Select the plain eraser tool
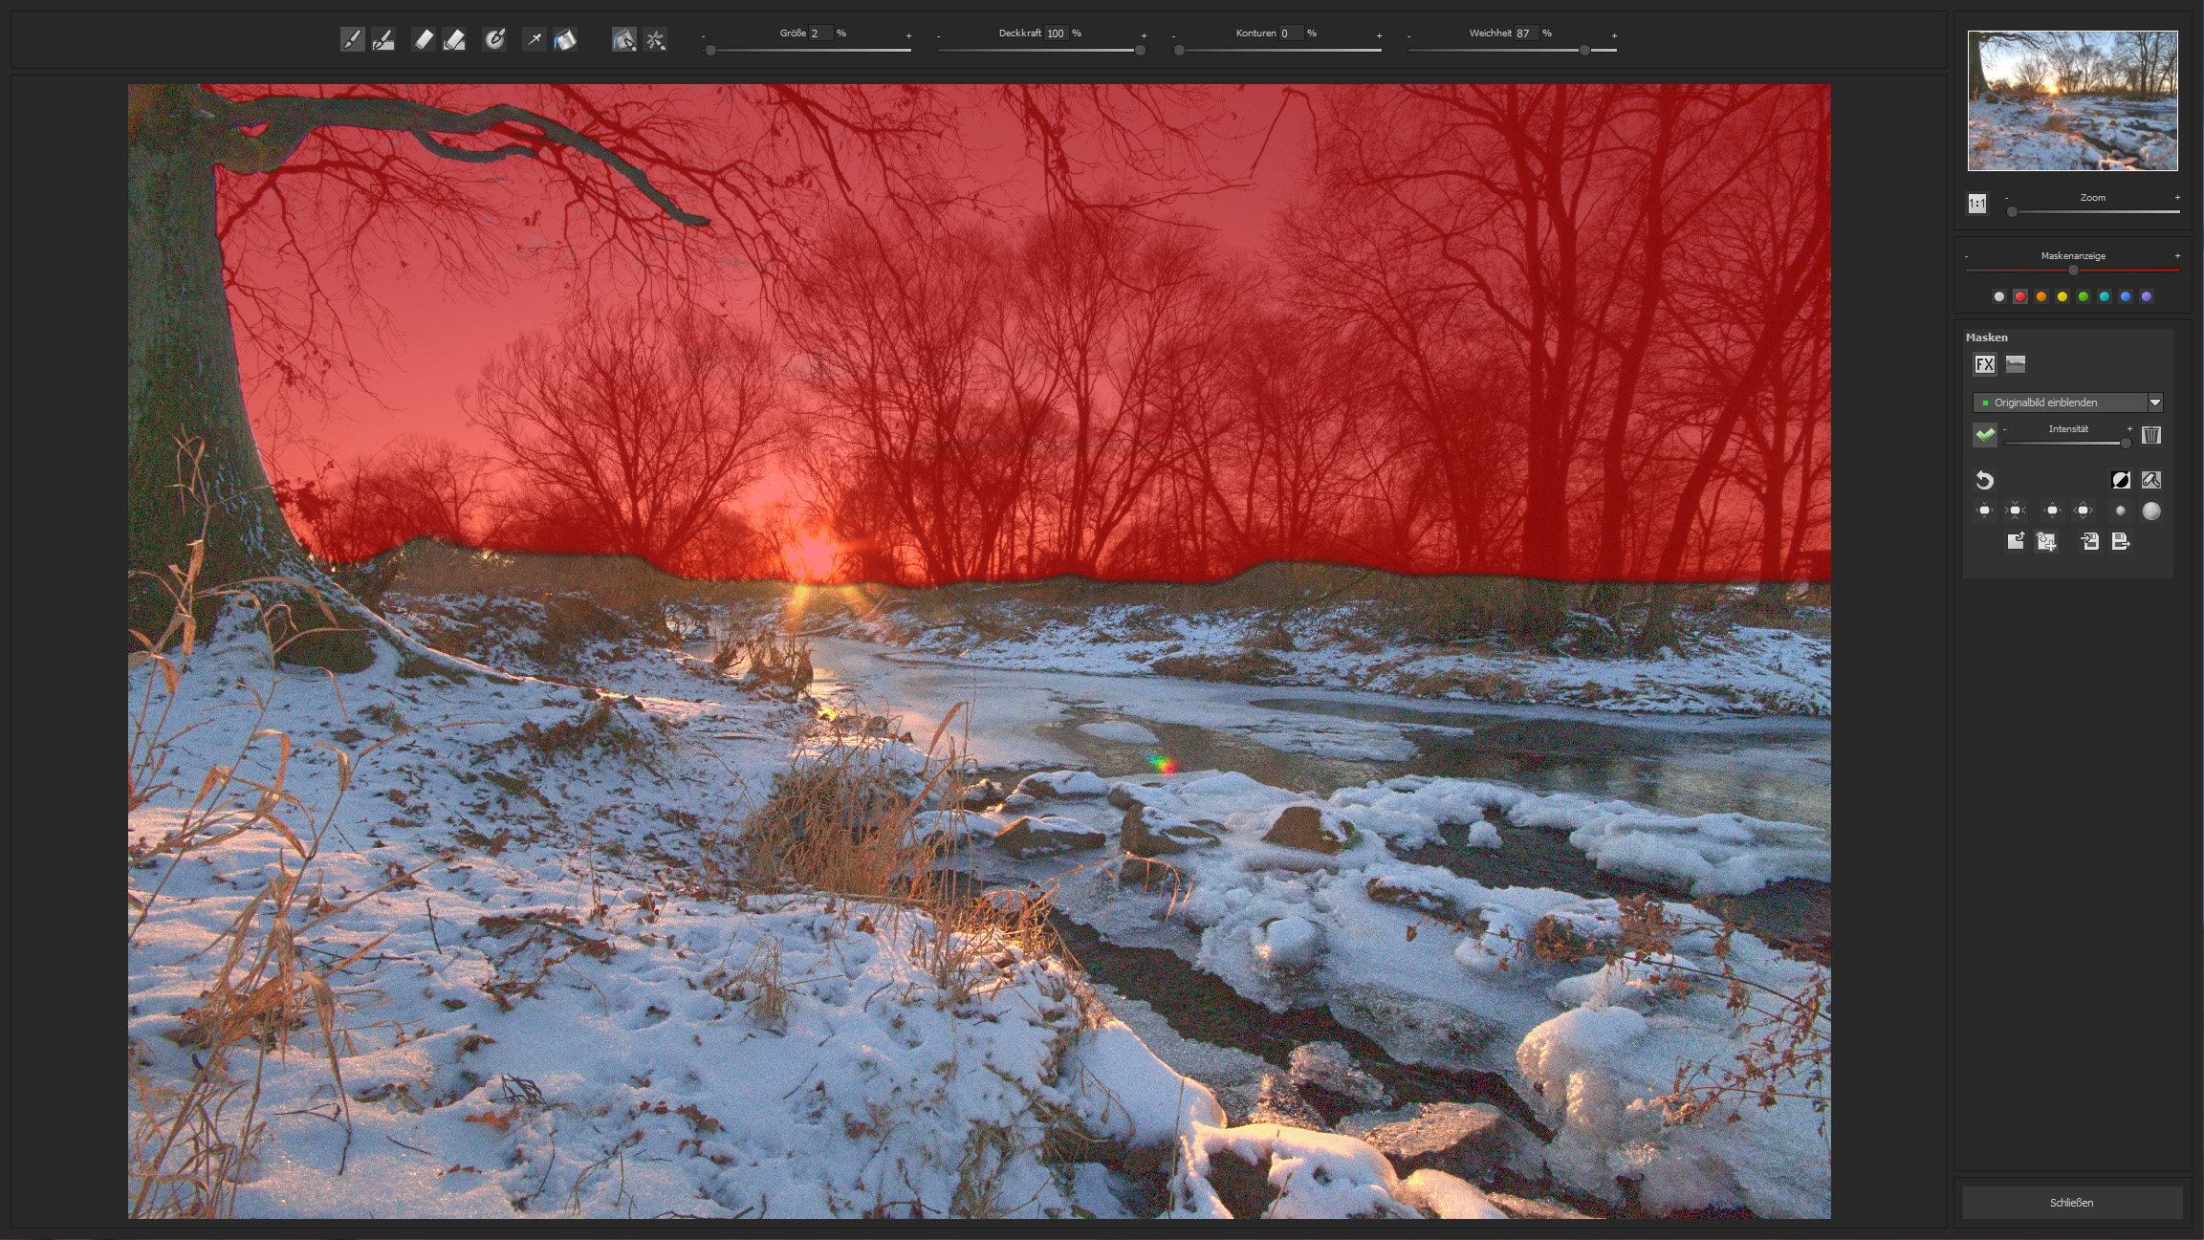The height and width of the screenshot is (1240, 2204). 423,39
